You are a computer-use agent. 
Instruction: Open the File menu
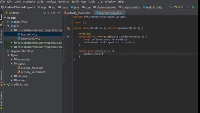click(2, 2)
